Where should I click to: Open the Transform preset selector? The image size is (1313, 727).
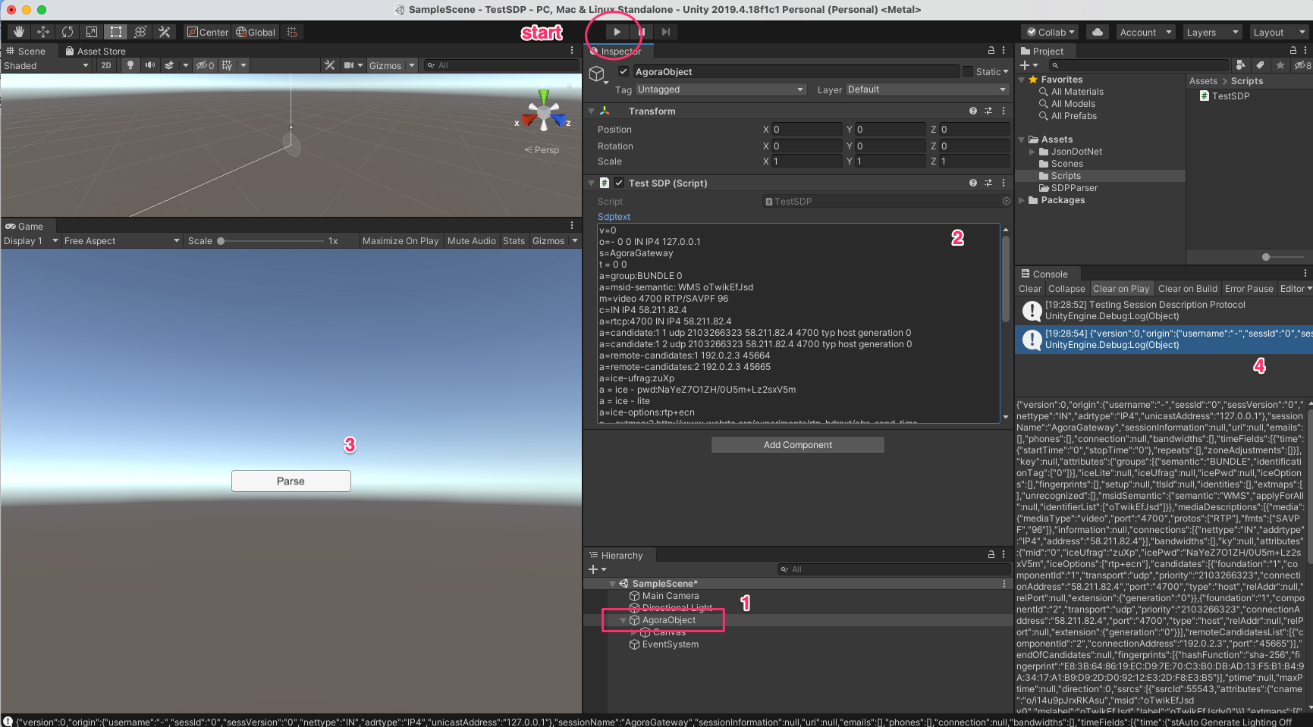[988, 111]
